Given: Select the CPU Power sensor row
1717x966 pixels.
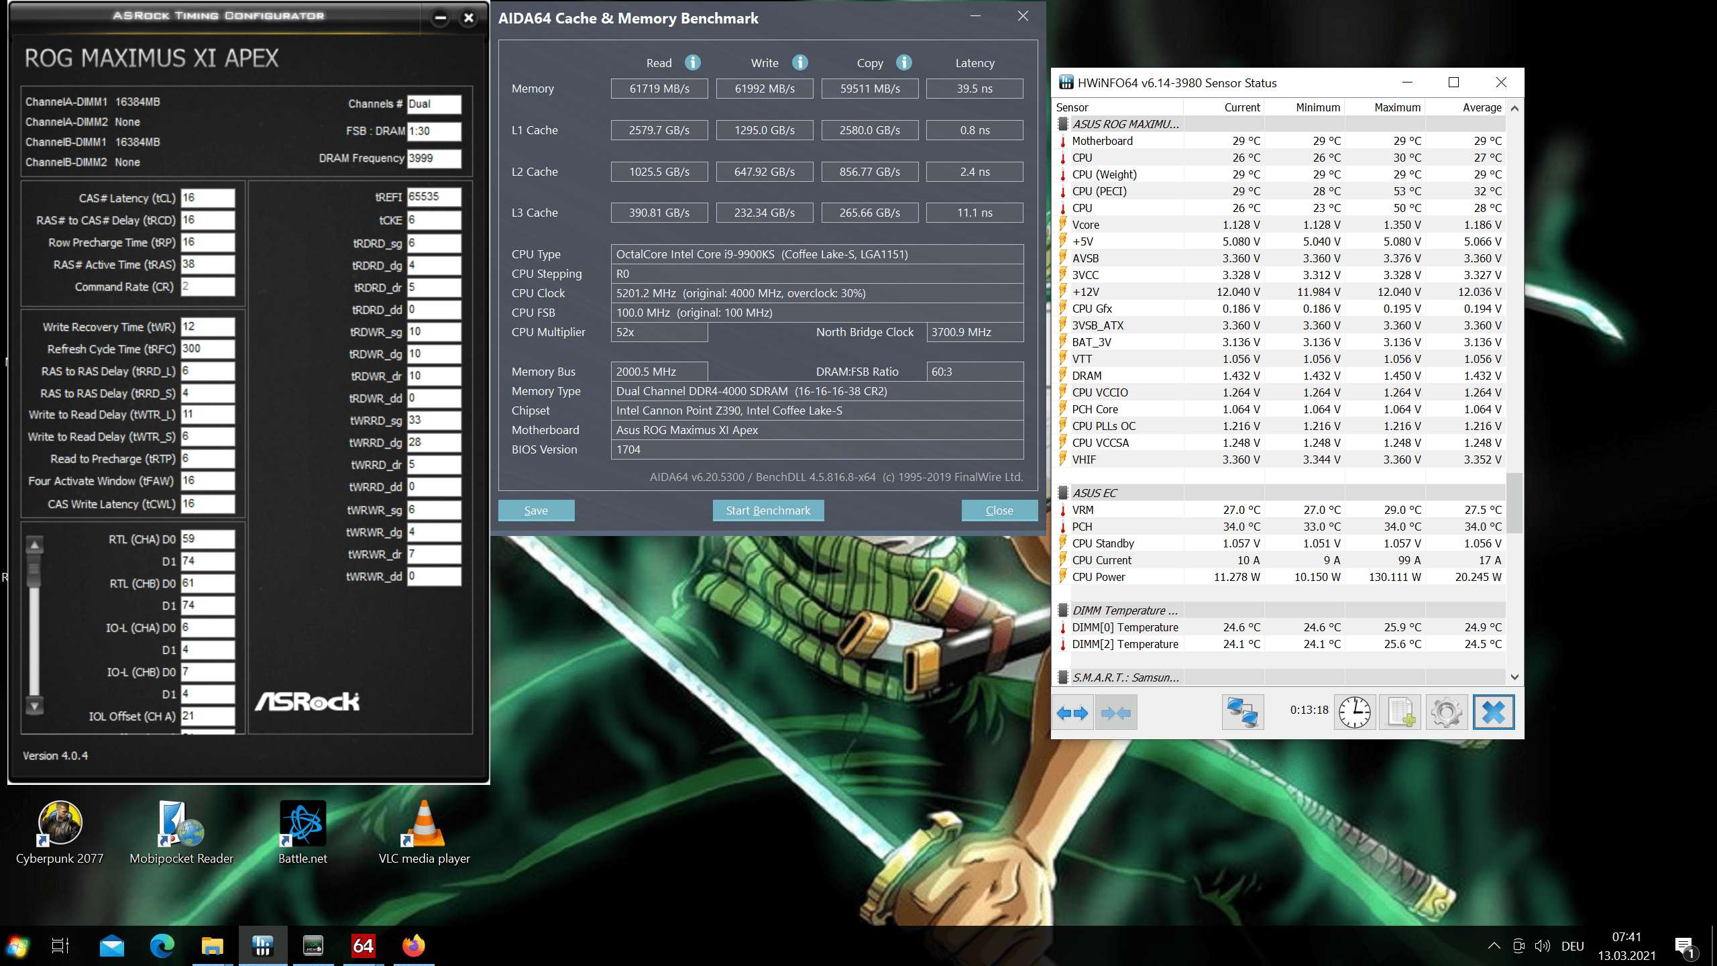Looking at the screenshot, I should [1279, 577].
